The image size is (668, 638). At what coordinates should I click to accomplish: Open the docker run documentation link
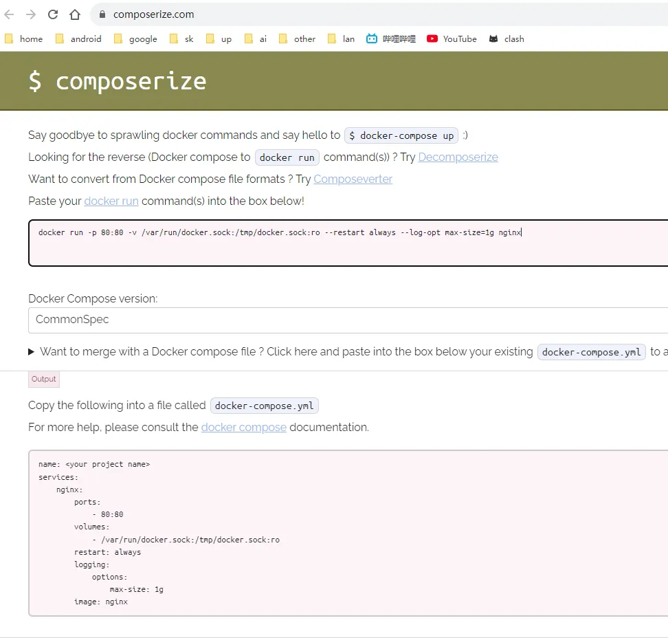[x=111, y=201]
